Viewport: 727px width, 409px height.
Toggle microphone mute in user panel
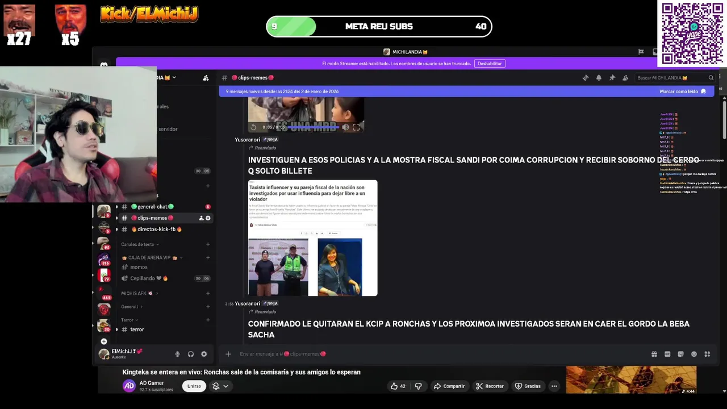pyautogui.click(x=177, y=354)
